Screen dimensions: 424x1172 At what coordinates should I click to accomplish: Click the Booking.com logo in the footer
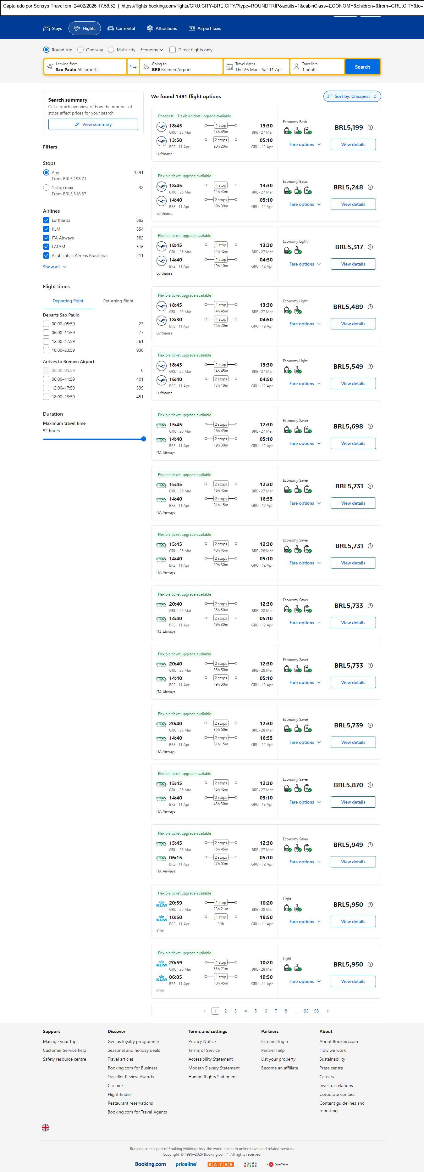(150, 1164)
